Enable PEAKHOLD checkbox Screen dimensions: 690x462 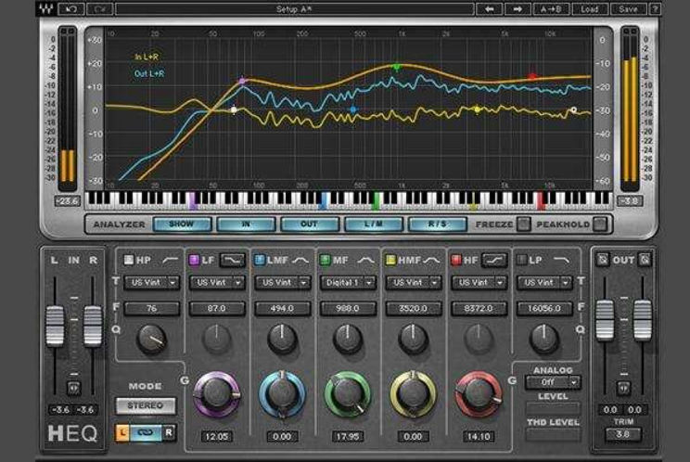click(x=599, y=224)
